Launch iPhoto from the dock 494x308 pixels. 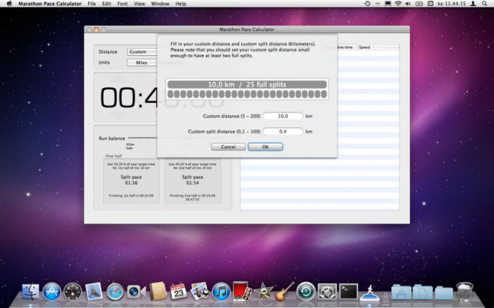click(x=200, y=291)
